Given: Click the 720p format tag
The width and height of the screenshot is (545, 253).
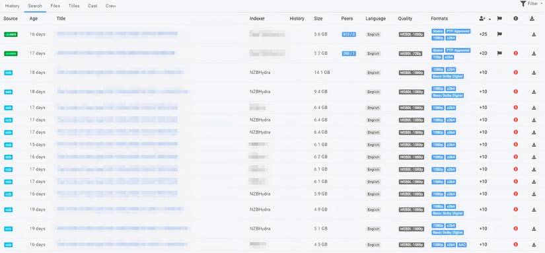Looking at the screenshot, I should pyautogui.click(x=437, y=57).
